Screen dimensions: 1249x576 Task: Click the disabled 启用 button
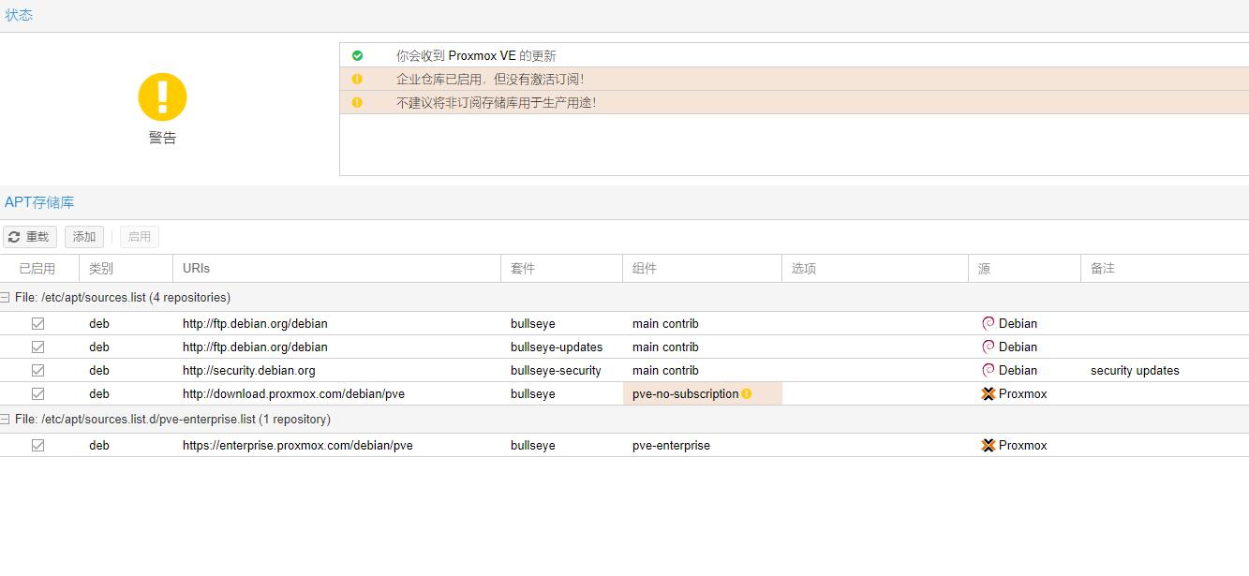click(140, 237)
